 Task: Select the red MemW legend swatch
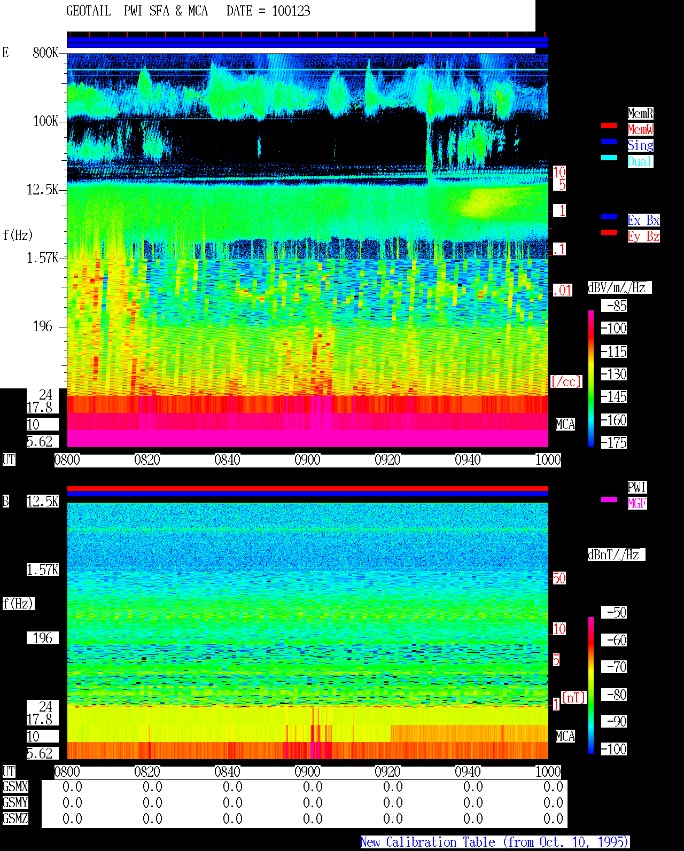click(x=609, y=126)
